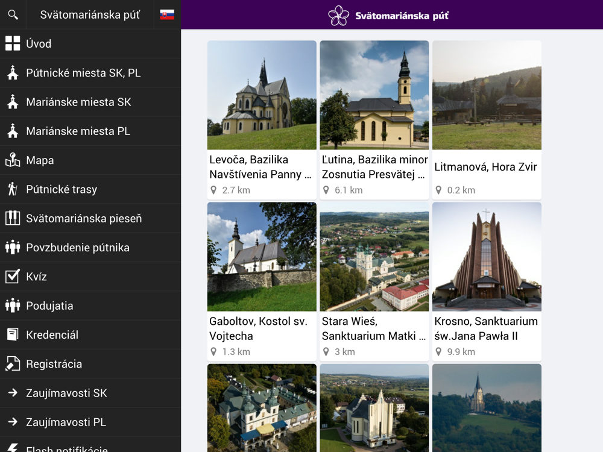
Task: Click the Mapa map-pin icon
Action: 13,160
